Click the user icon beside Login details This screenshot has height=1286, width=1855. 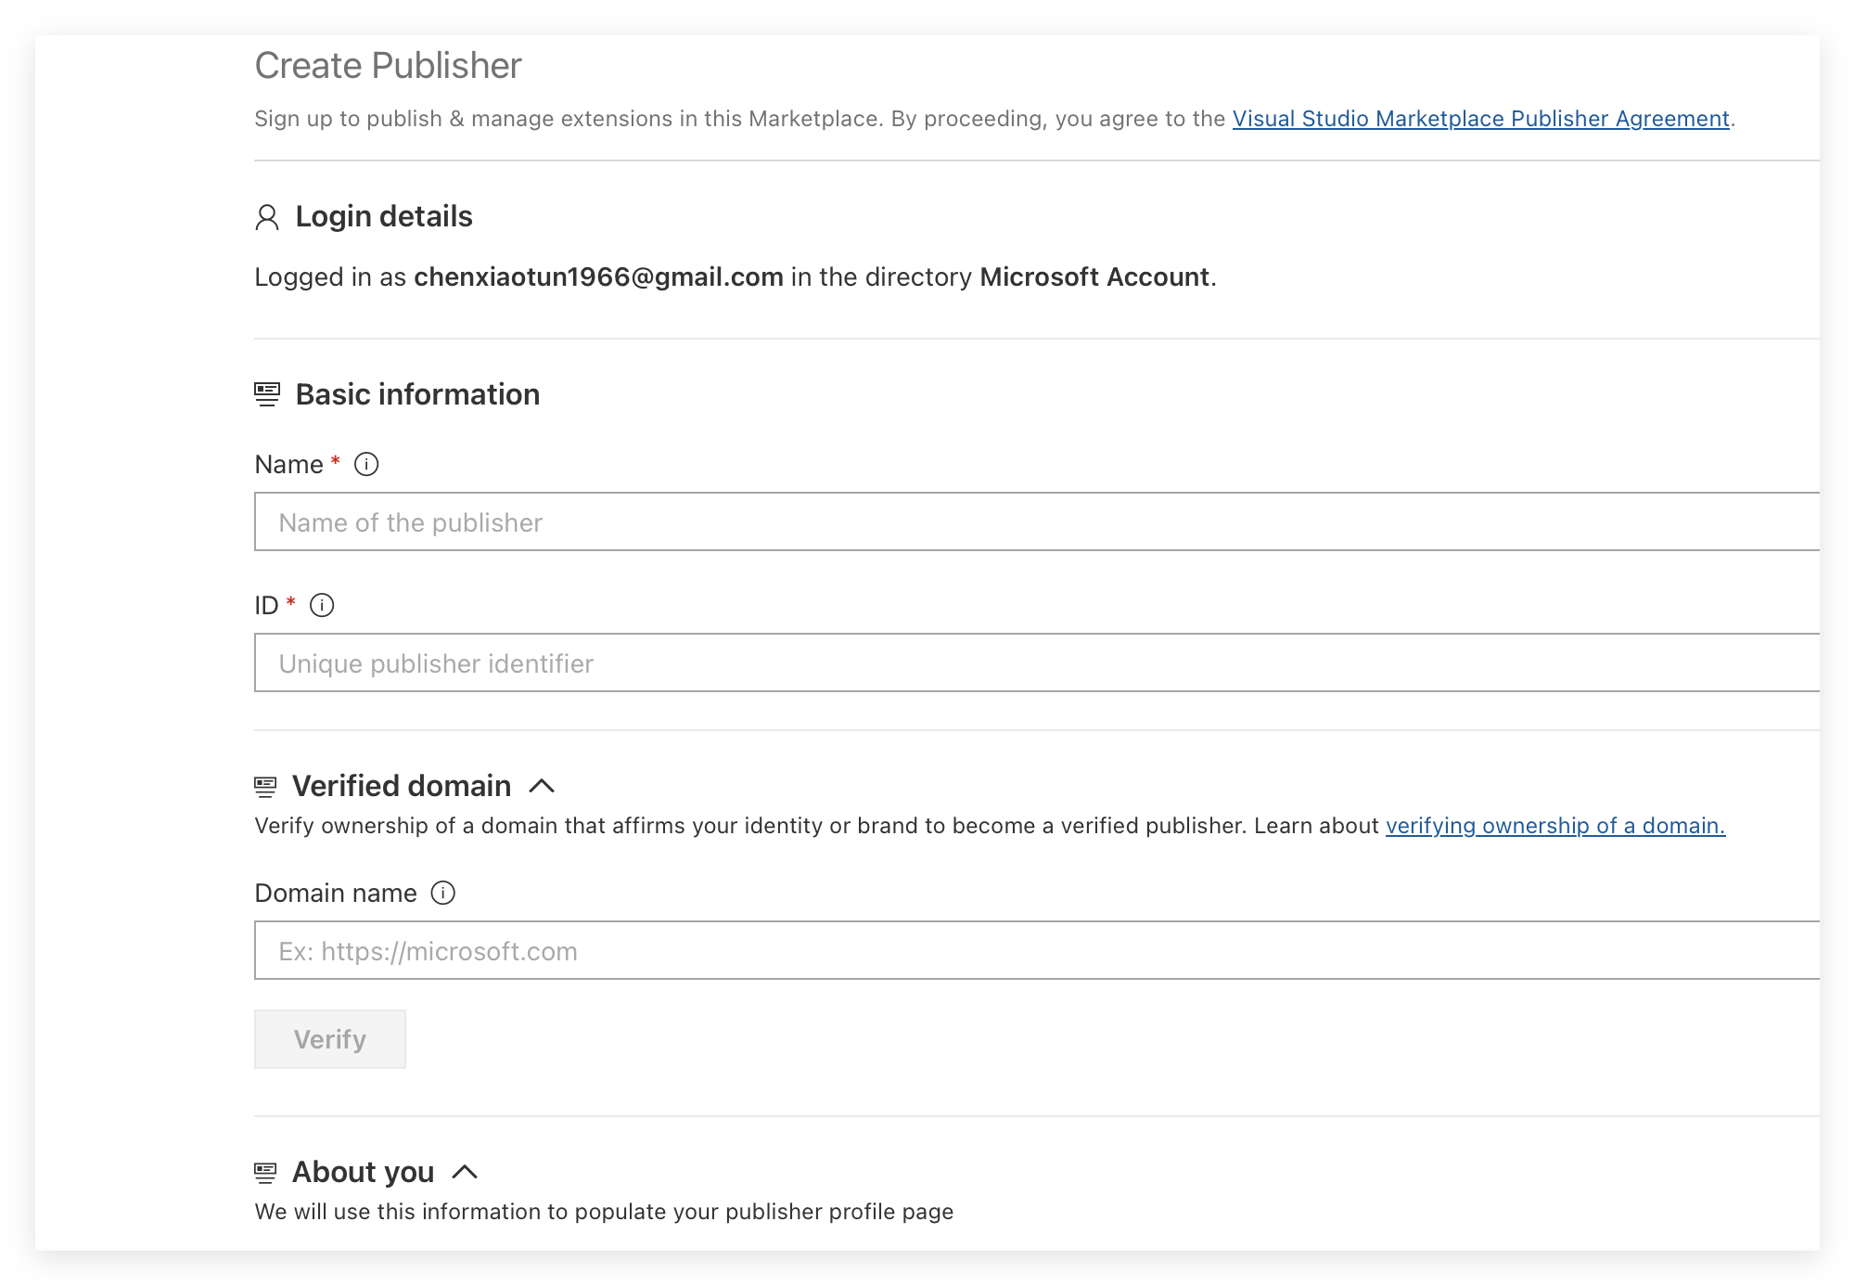[x=267, y=217]
